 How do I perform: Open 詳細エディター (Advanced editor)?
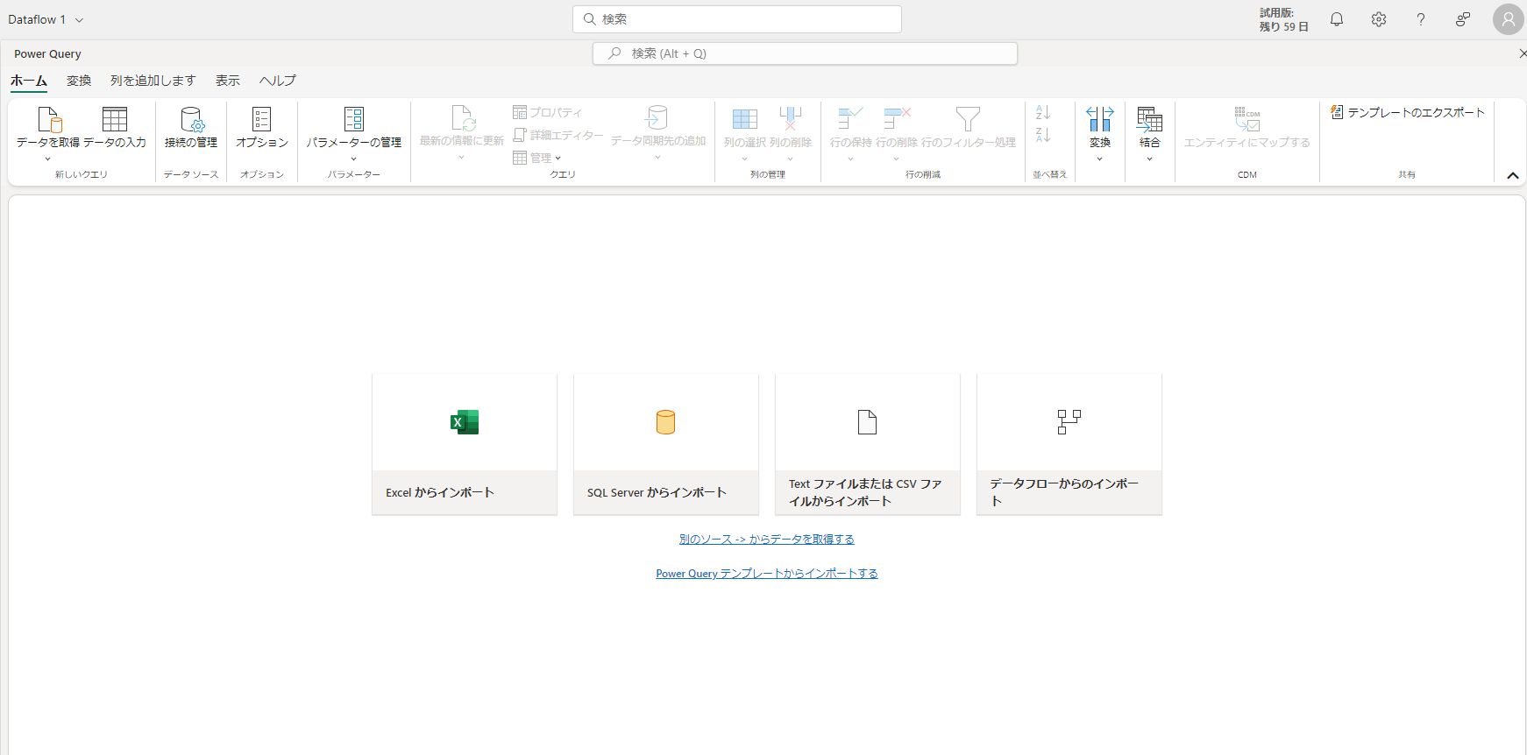coord(558,135)
